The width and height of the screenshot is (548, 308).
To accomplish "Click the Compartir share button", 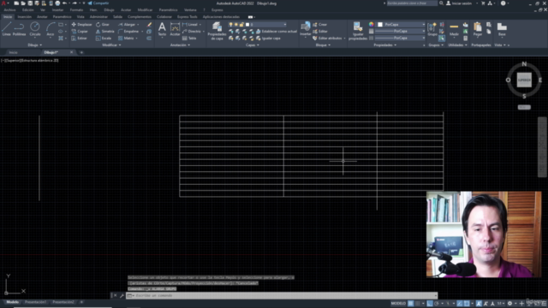I will (x=98, y=3).
